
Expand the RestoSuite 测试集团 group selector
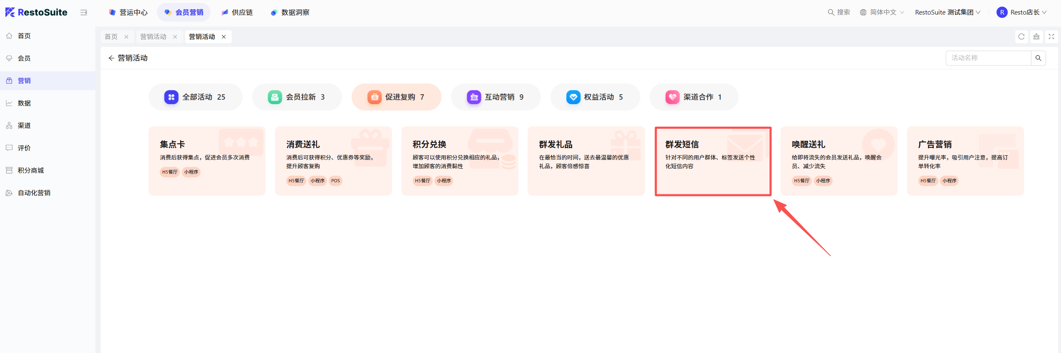[947, 12]
